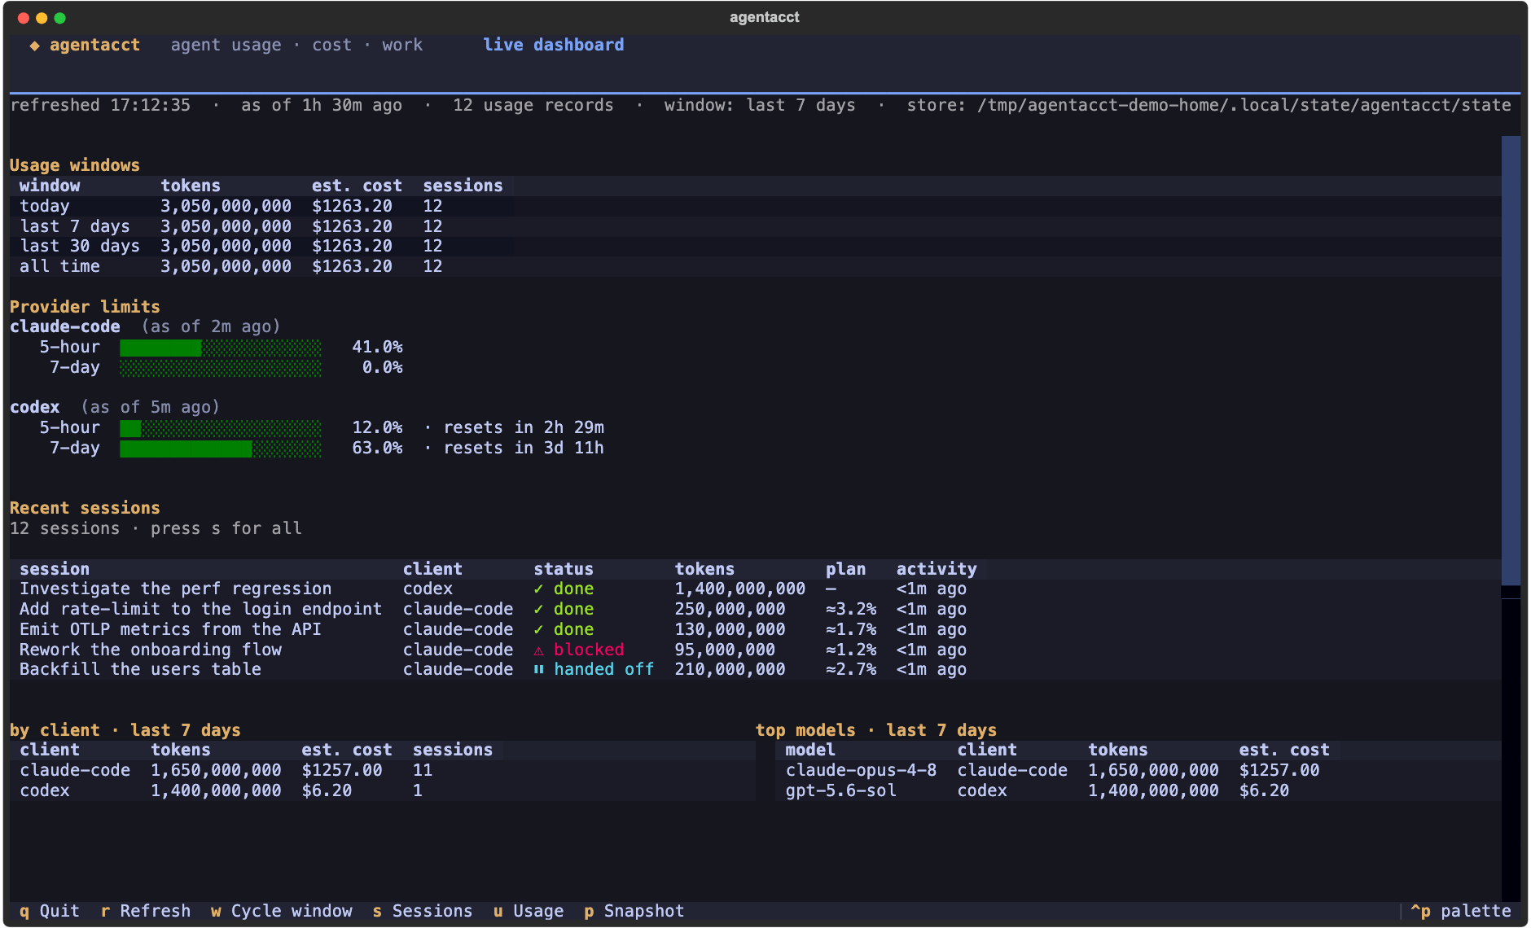
Task: Click 'resets in 3d 11h' text
Action: [524, 449]
